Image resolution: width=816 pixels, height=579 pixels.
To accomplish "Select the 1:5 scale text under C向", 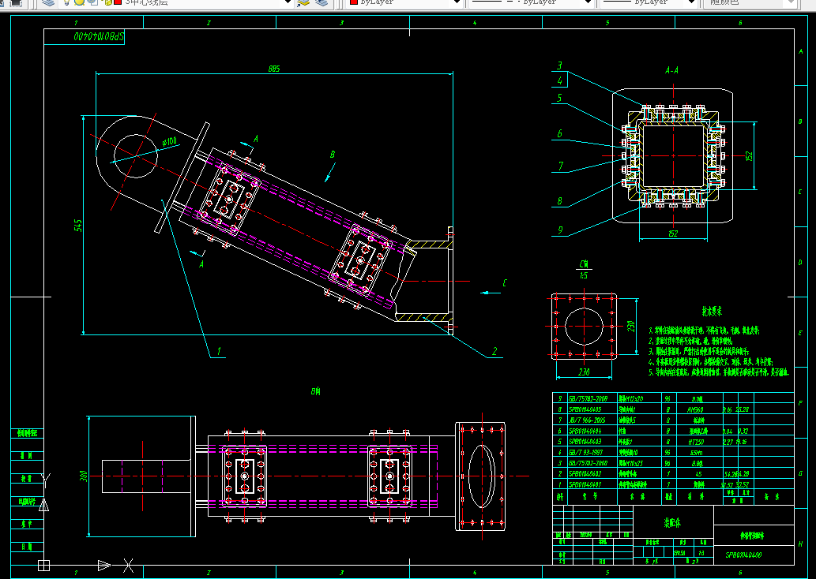I will [x=584, y=275].
